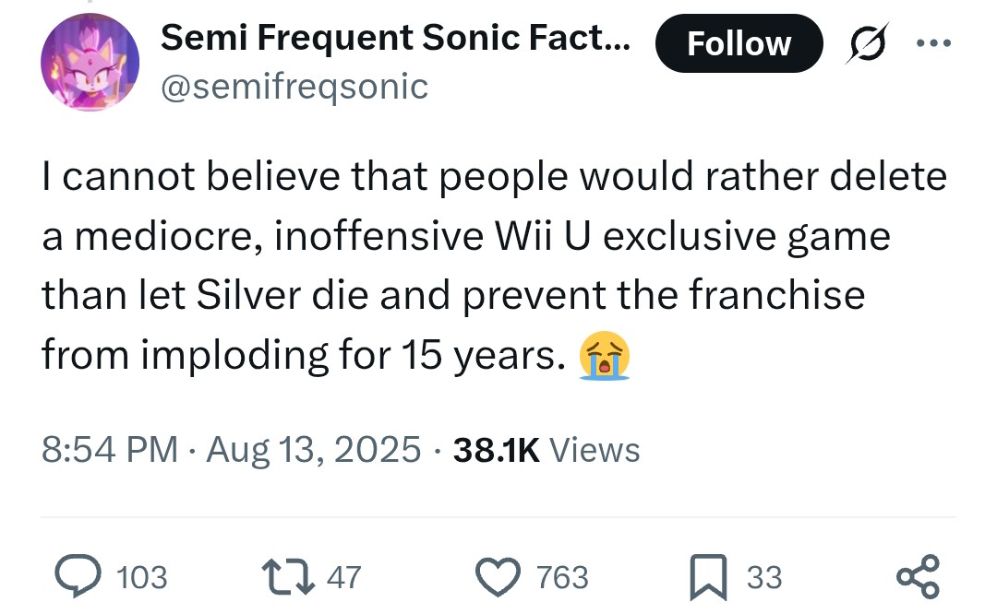Image resolution: width=997 pixels, height=614 pixels.
Task: Click the Follow button
Action: pyautogui.click(x=739, y=43)
